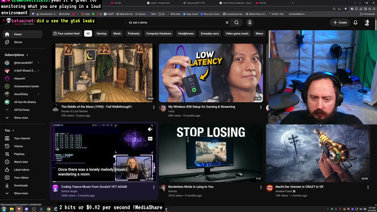Image resolution: width=377 pixels, height=212 pixels.
Task: Open the Watch later clock icon
Action: pyautogui.click(x=7, y=162)
